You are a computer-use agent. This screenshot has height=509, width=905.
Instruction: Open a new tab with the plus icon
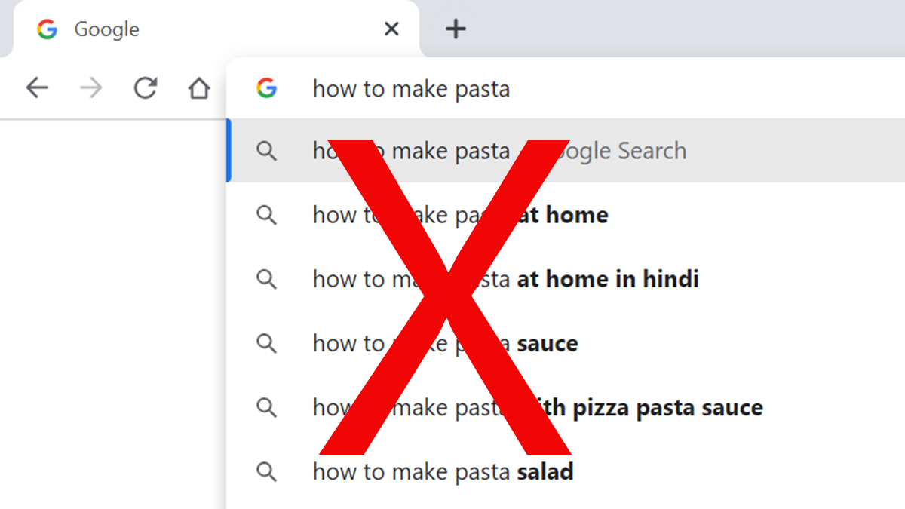[x=456, y=29]
